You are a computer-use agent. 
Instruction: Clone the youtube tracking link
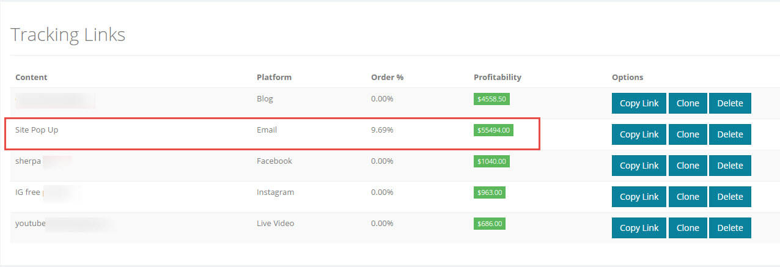pyautogui.click(x=688, y=228)
